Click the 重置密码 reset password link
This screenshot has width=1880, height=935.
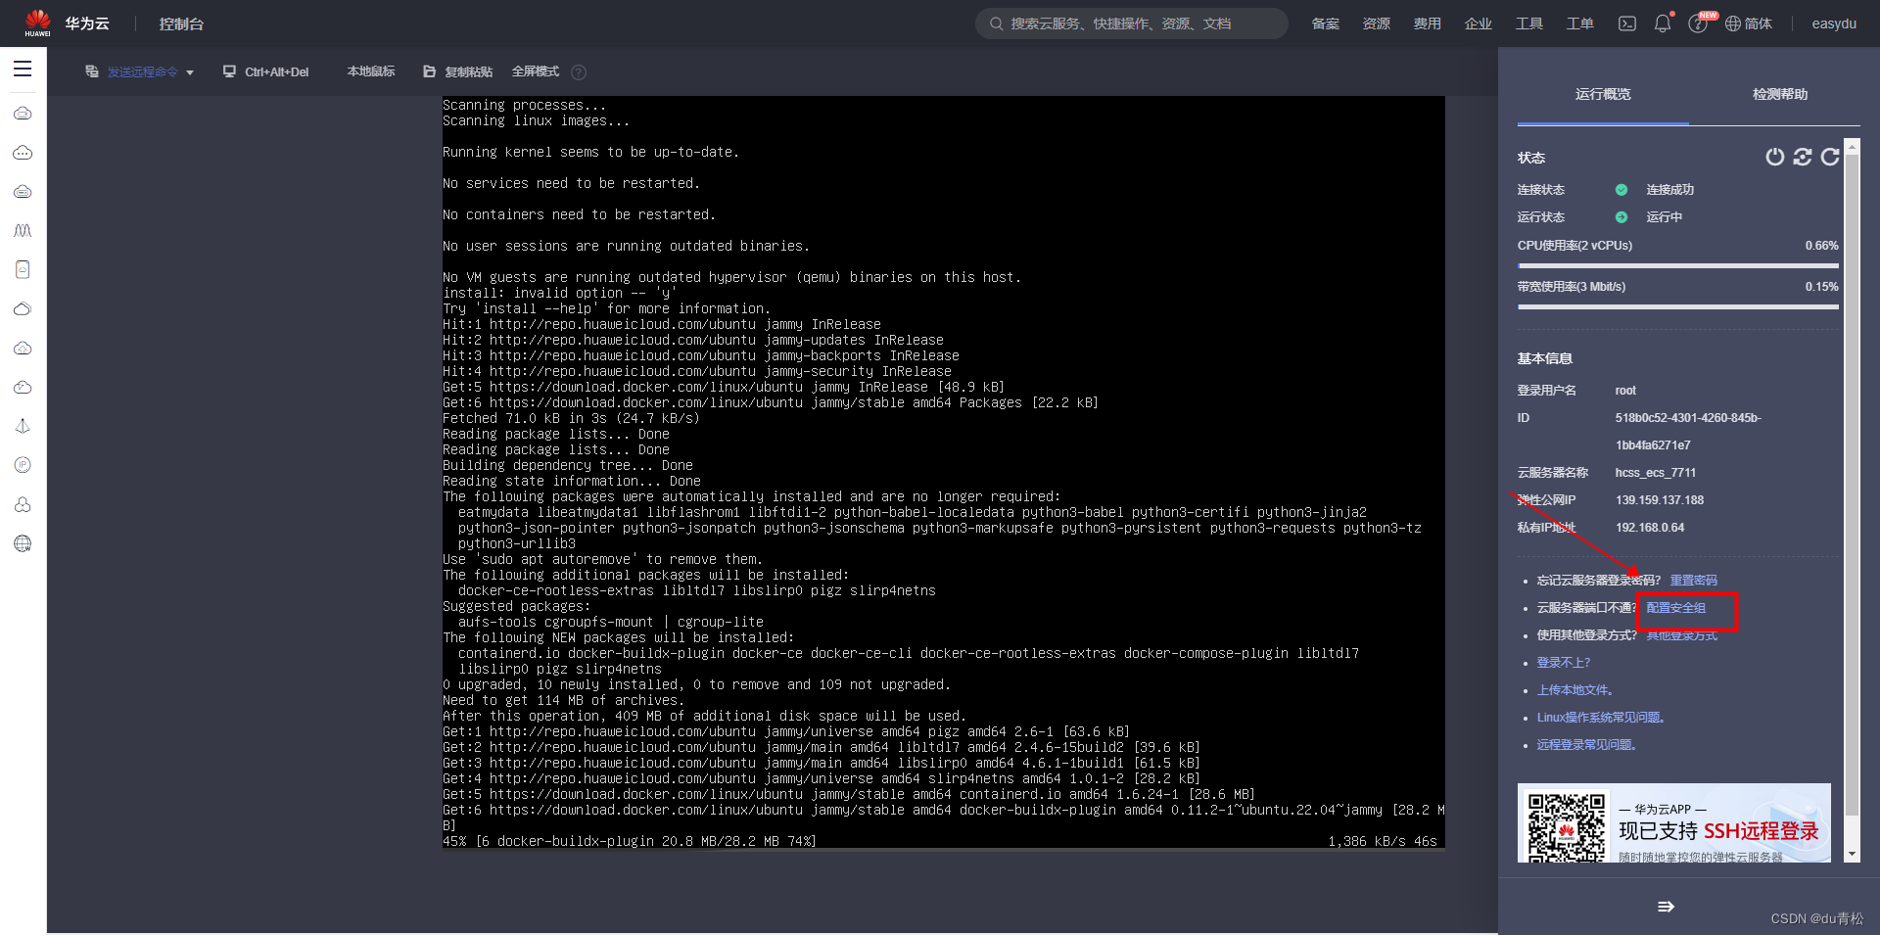pos(1694,581)
